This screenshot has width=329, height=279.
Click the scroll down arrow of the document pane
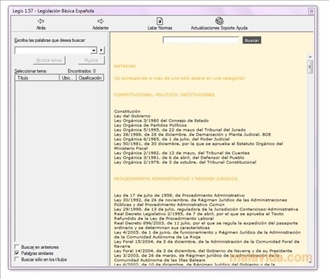point(310,262)
